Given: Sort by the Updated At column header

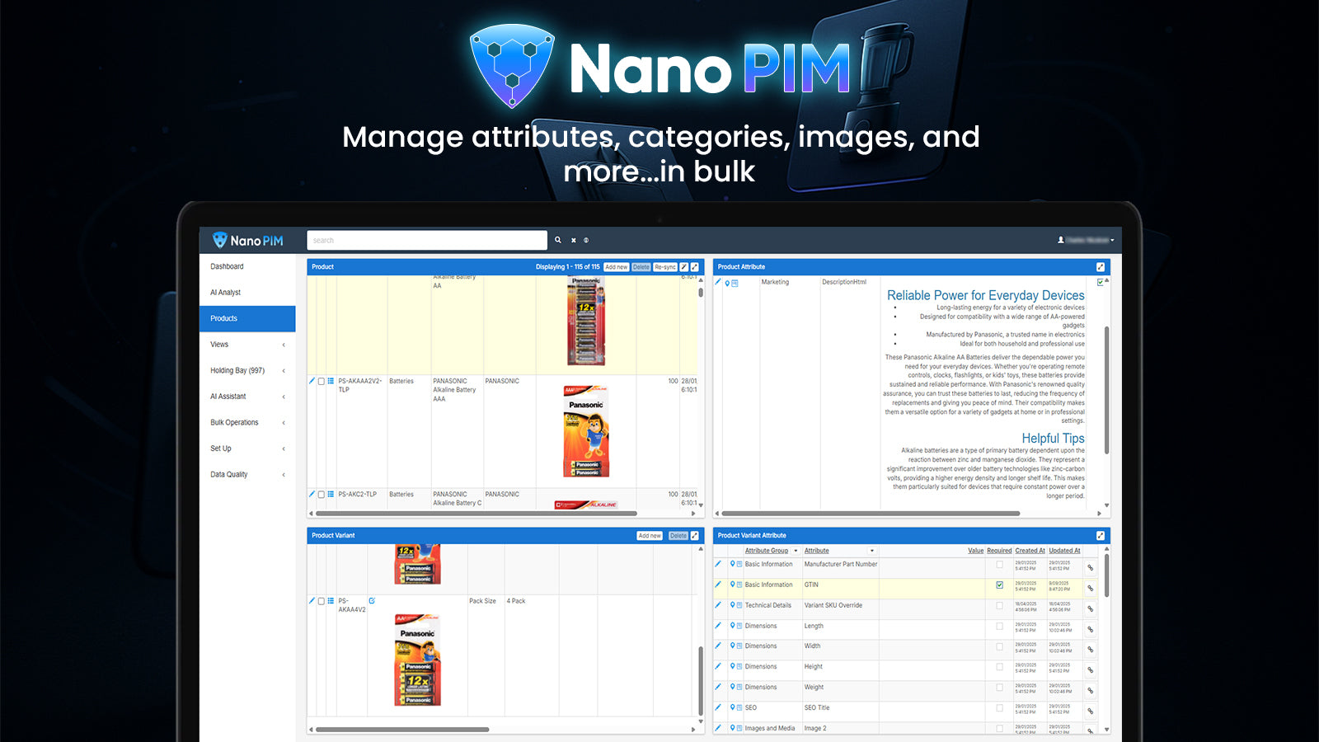Looking at the screenshot, I should pos(1064,551).
